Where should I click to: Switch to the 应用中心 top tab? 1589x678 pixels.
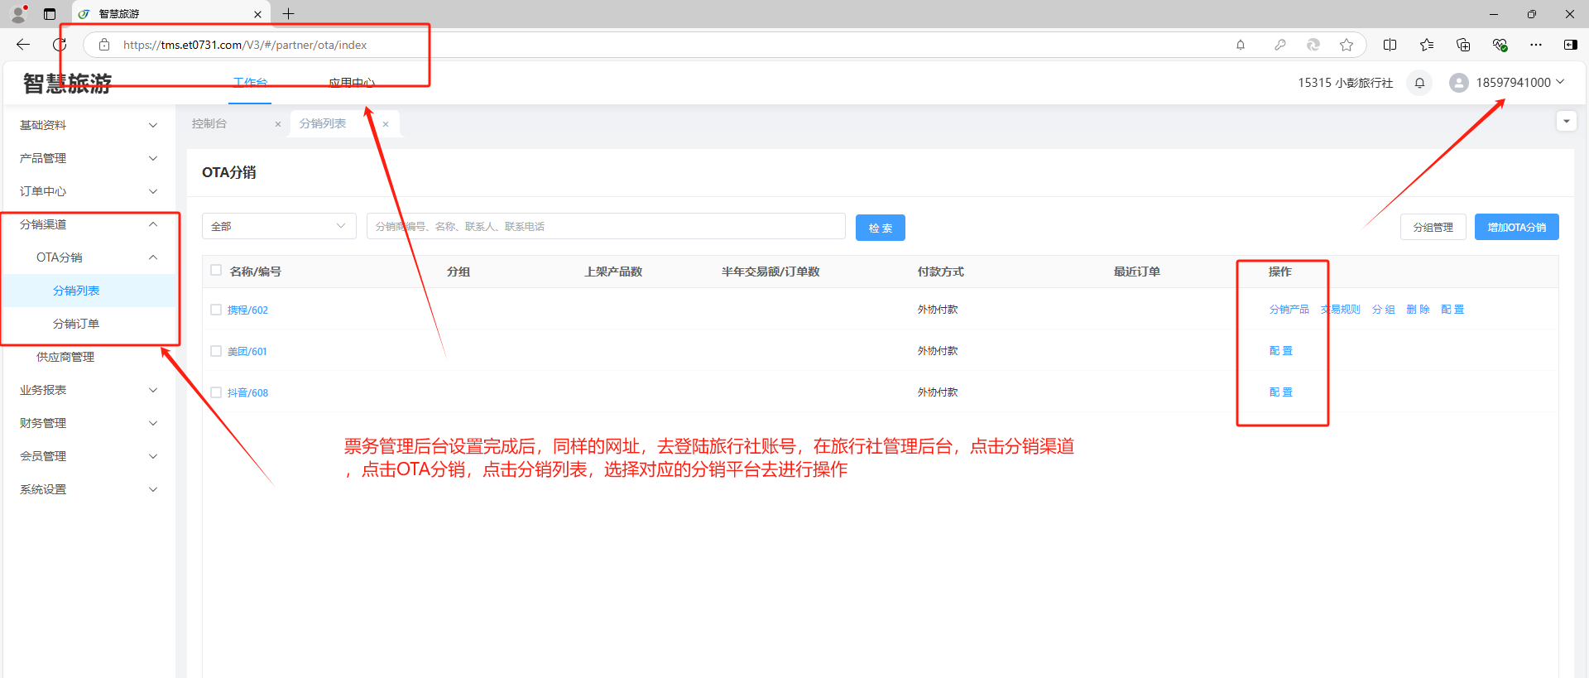tap(352, 83)
